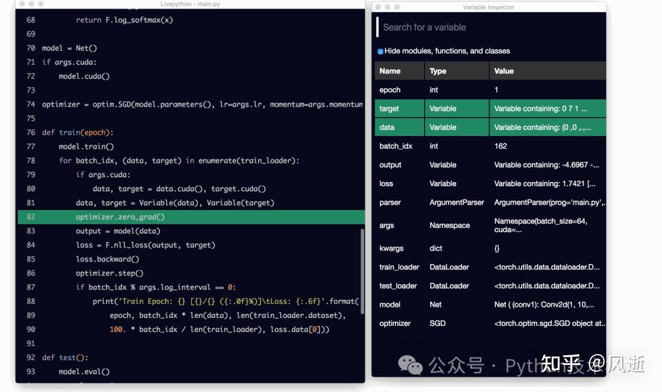
Task: Select the highlighted "target" variable row
Action: coord(399,108)
